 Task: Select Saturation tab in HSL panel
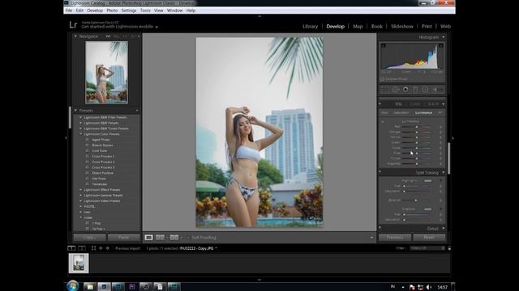point(401,113)
